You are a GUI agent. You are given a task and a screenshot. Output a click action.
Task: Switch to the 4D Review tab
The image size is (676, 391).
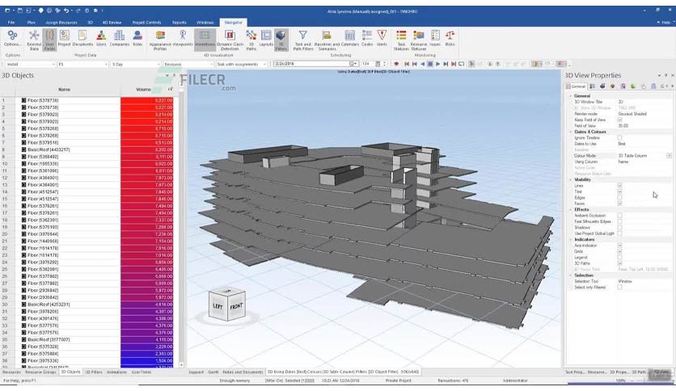tap(112, 23)
